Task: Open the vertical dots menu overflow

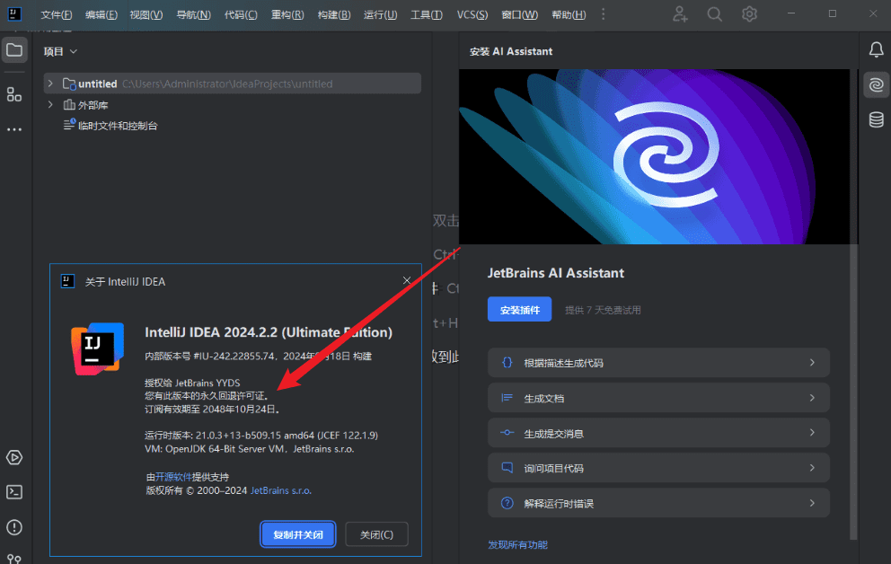Action: tap(603, 14)
